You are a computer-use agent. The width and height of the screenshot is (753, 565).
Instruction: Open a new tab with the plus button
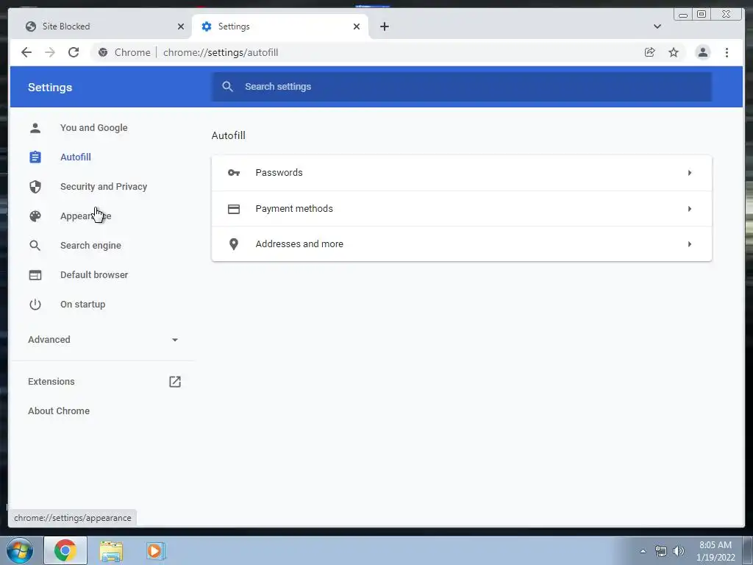pos(384,26)
